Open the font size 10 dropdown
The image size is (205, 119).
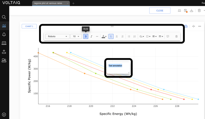(x=76, y=37)
